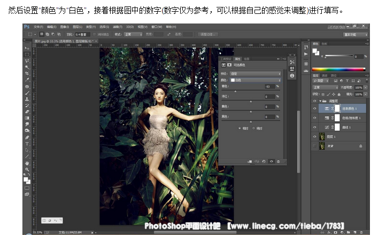Click the status bar info arrow
The image size is (371, 235).
coord(92,233)
